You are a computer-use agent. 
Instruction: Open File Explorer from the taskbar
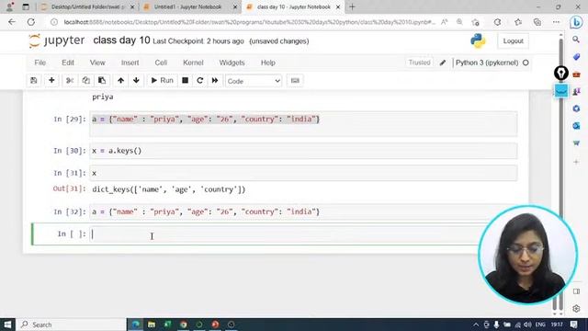[x=152, y=325]
